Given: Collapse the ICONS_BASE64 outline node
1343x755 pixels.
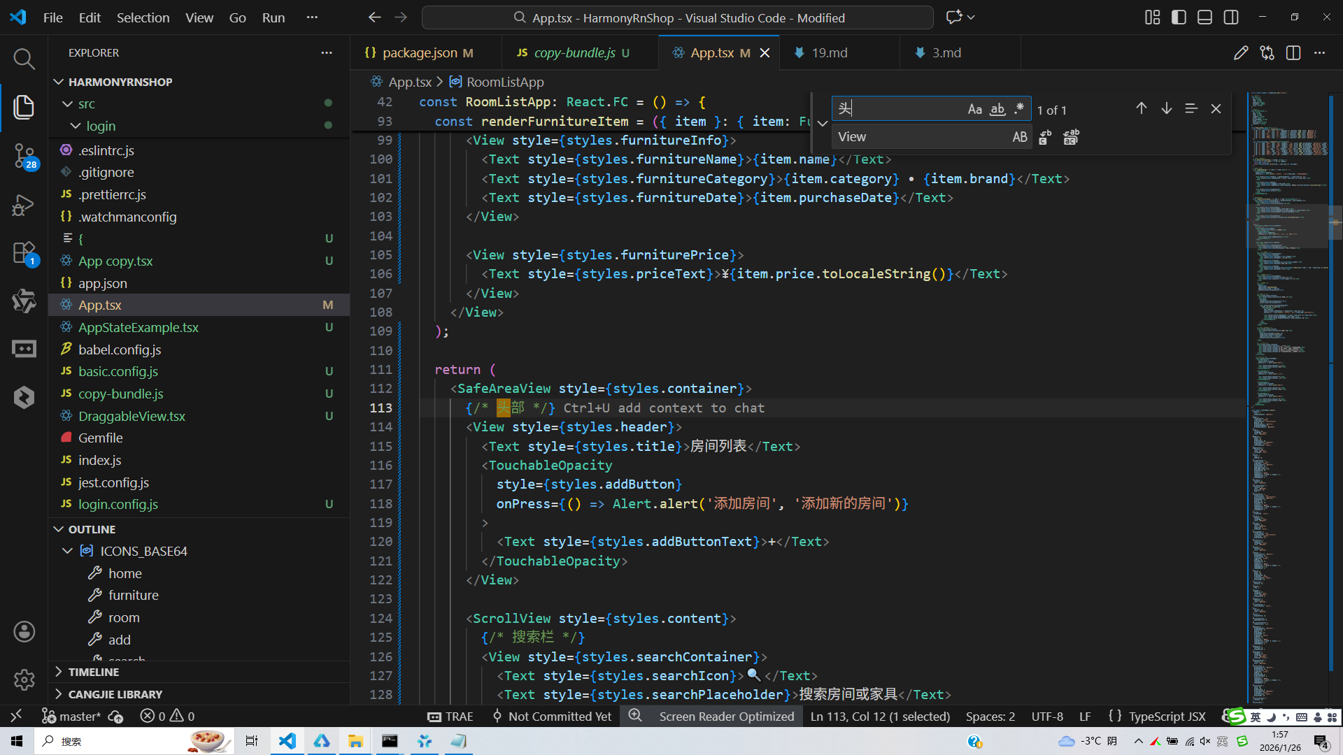Looking at the screenshot, I should pyautogui.click(x=68, y=551).
